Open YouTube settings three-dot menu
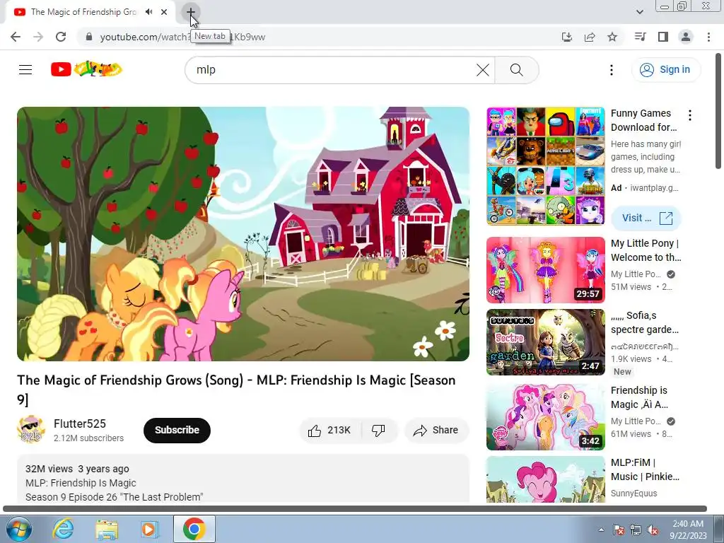The width and height of the screenshot is (724, 543). click(x=612, y=70)
